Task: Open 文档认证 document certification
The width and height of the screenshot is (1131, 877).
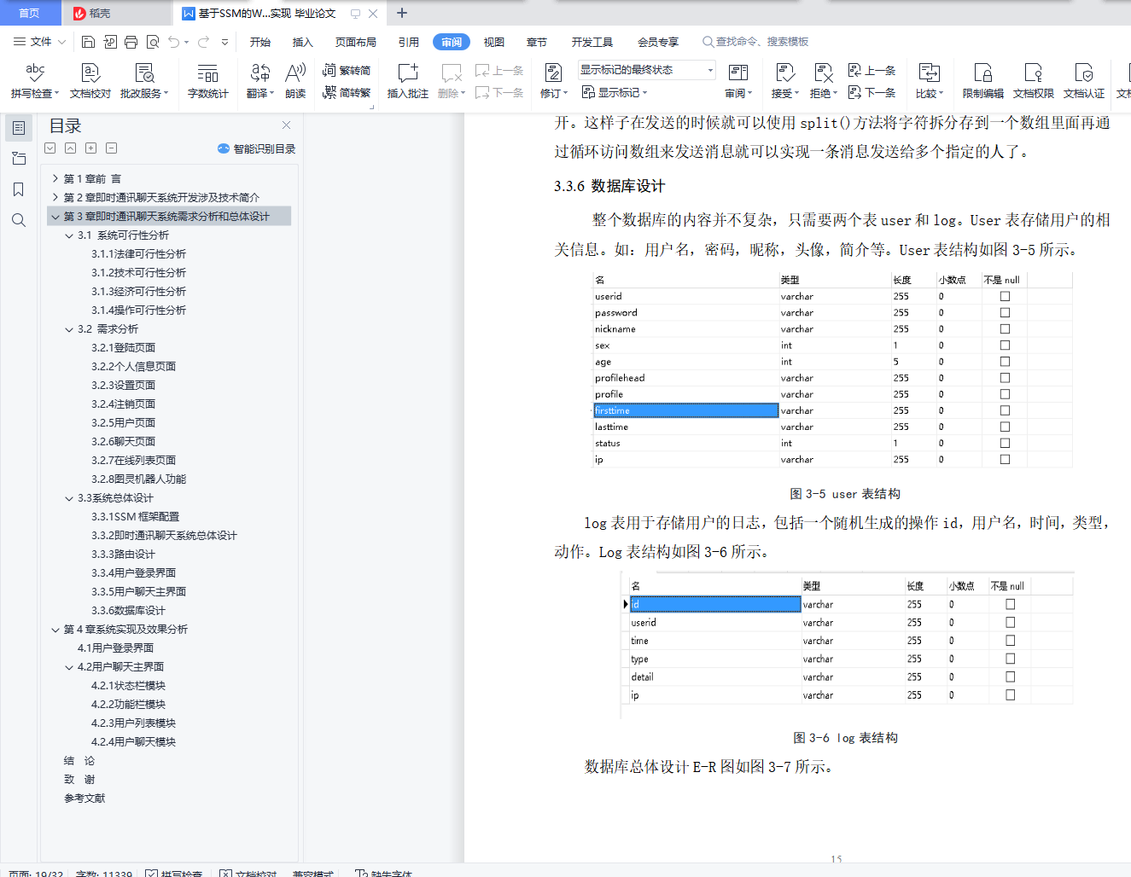Action: [x=1084, y=80]
